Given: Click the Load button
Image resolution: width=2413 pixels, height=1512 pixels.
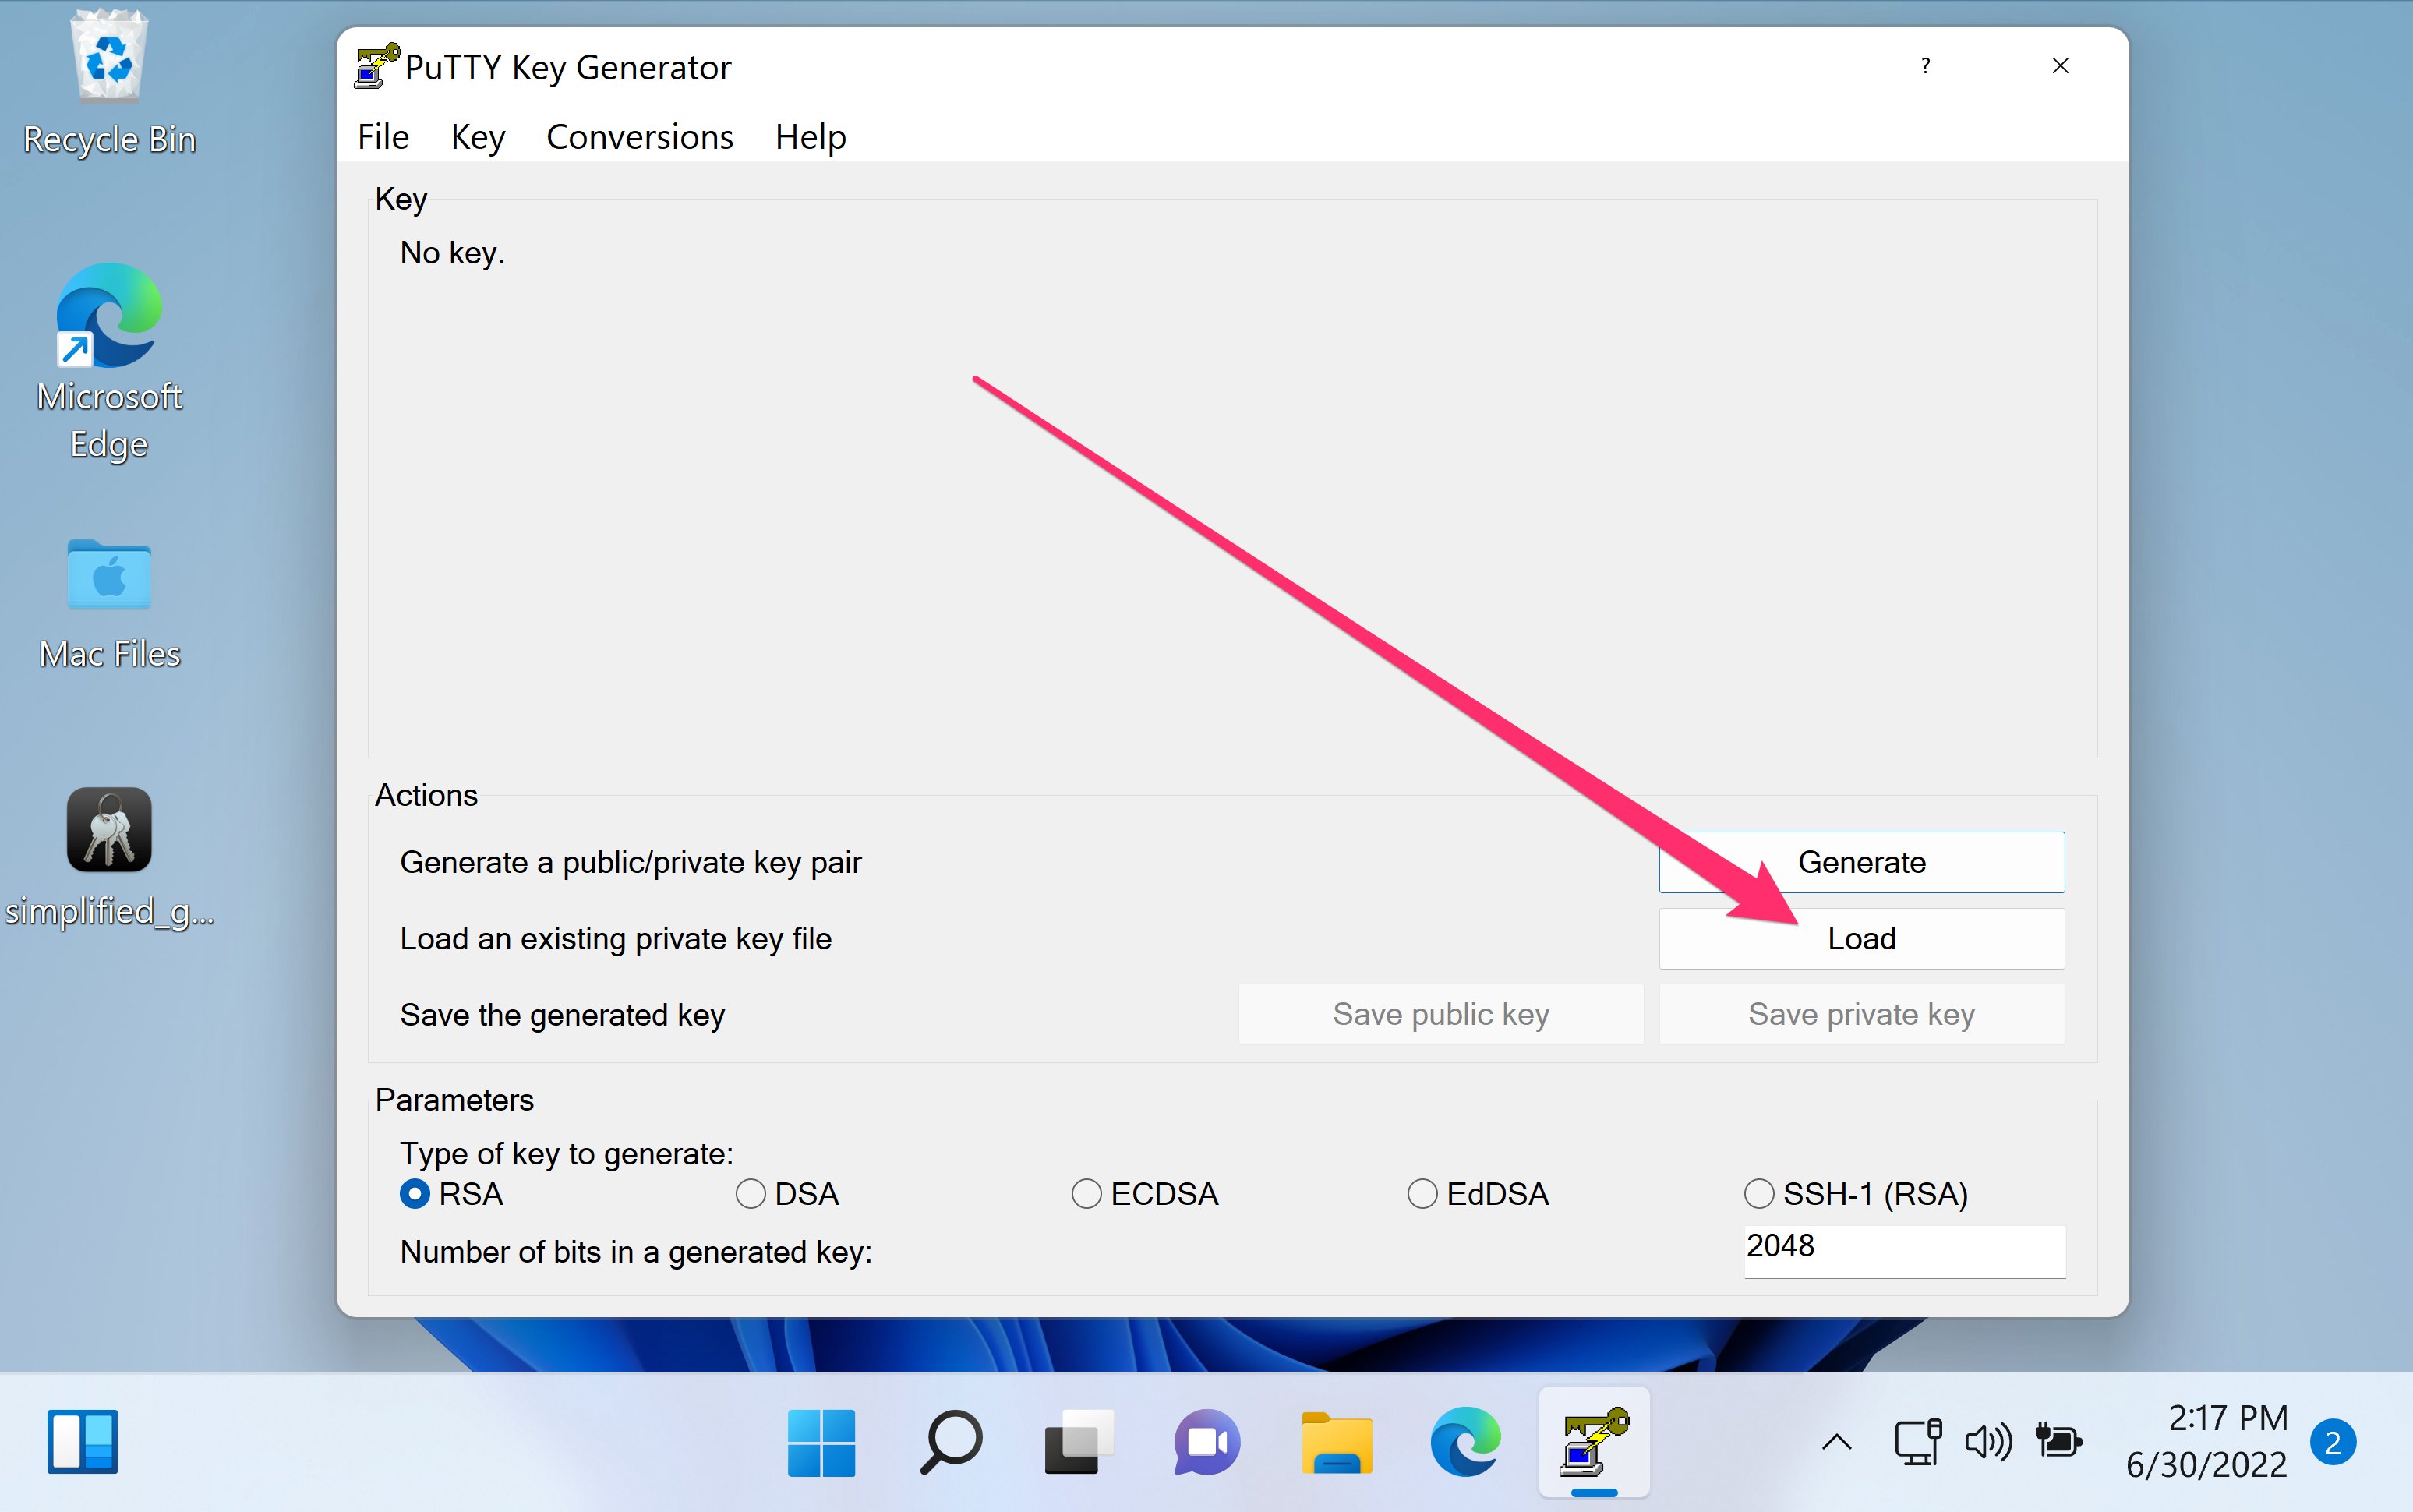Looking at the screenshot, I should [1861, 938].
